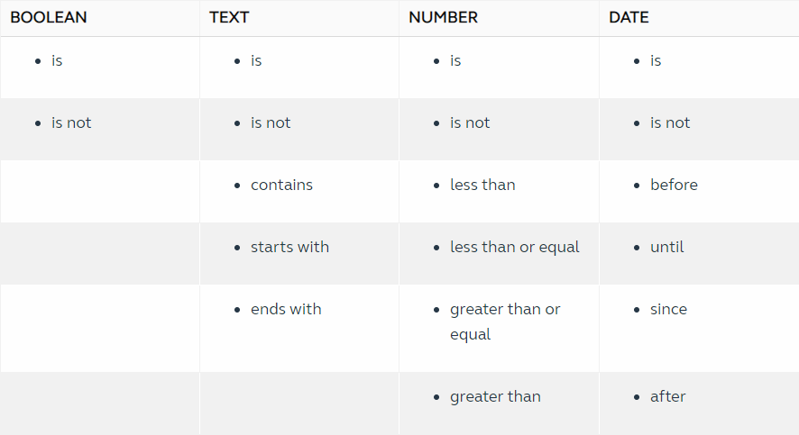Select "is not" under the BOOLEAN column
The width and height of the screenshot is (799, 435).
71,123
